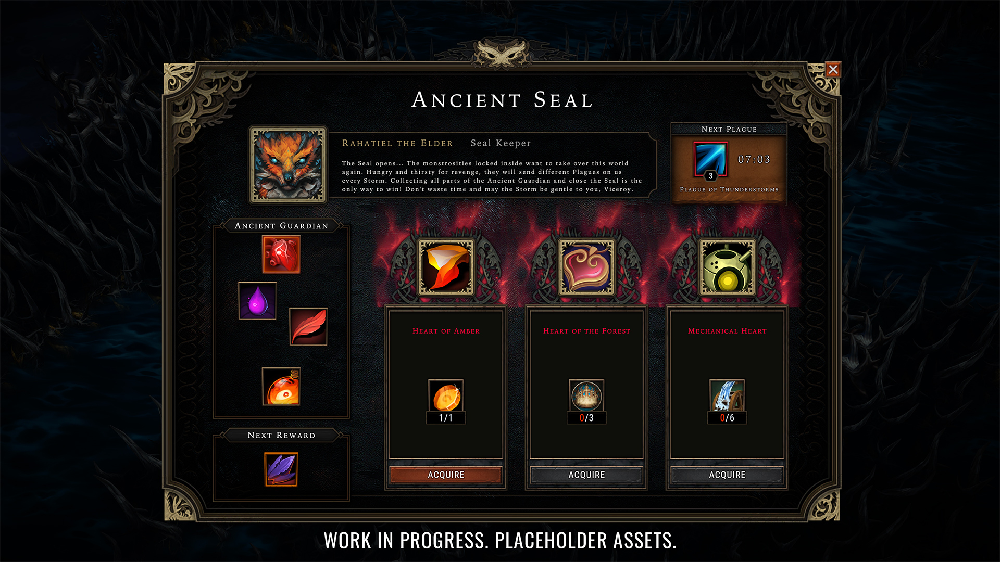Select the Heart of Amber emblem

446,267
